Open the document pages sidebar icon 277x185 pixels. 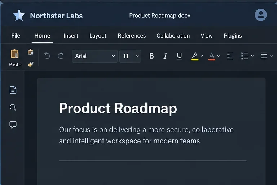(x=13, y=90)
